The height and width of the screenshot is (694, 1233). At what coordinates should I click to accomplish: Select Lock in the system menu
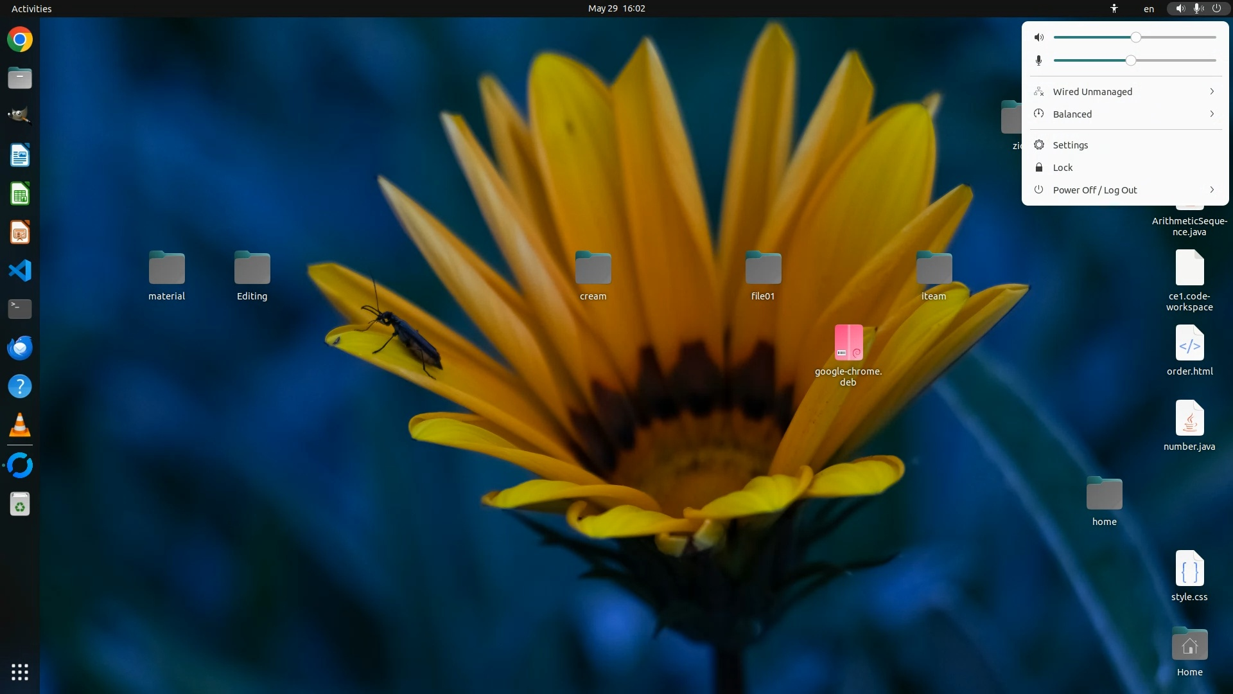[1062, 168]
